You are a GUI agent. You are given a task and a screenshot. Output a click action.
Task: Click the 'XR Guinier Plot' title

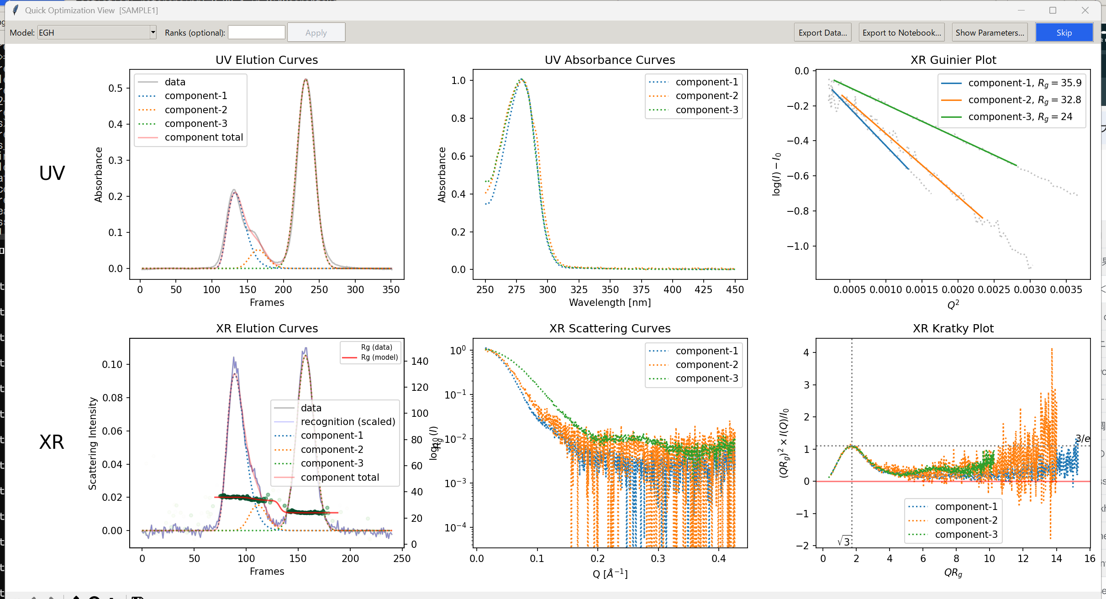coord(953,60)
